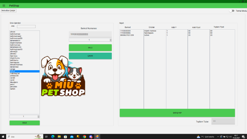Image resolution: width=247 pixels, height=139 pixels.
Task: Click the Barkod Numarası input field
Action: click(x=90, y=34)
